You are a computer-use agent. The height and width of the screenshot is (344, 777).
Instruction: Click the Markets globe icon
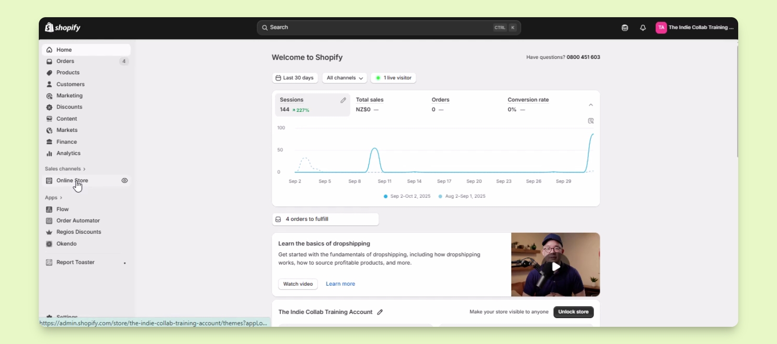pos(49,130)
